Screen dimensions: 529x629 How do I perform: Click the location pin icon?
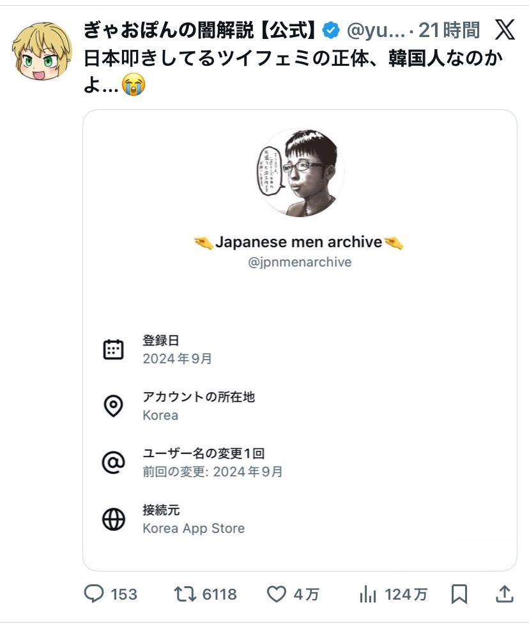coord(114,405)
